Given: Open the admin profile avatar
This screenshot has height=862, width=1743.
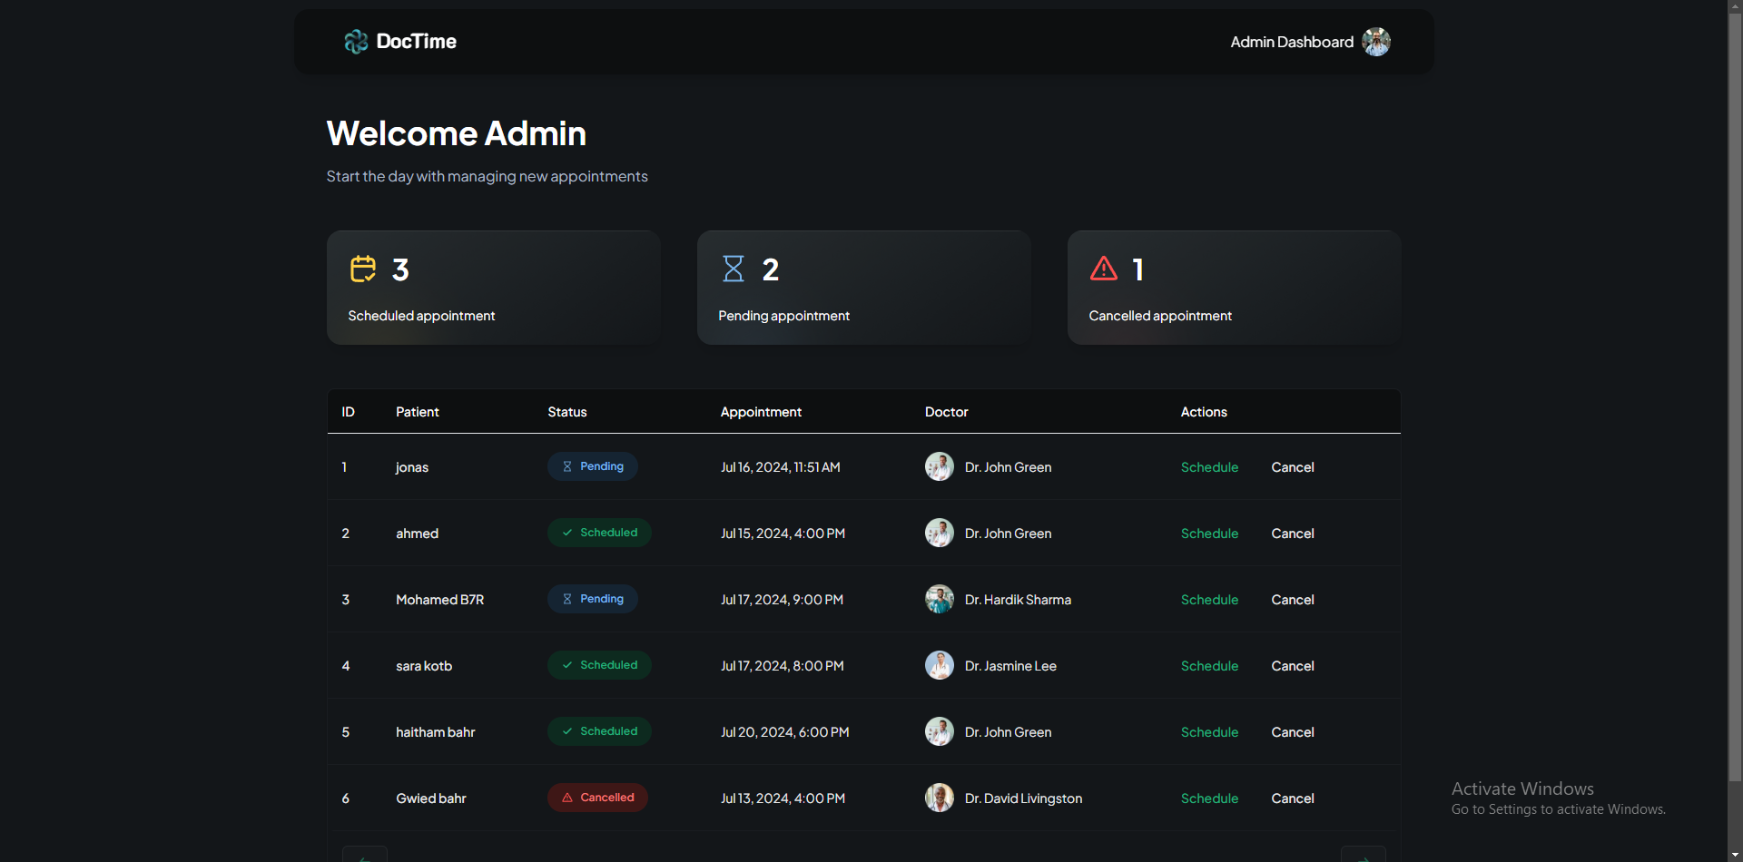Looking at the screenshot, I should [x=1376, y=42].
